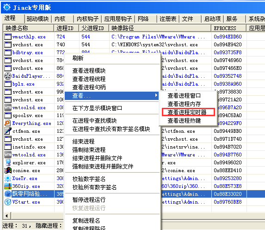Click the BaiduPlayer film reel icon
This screenshot has height=230, width=265.
tap(7, 76)
